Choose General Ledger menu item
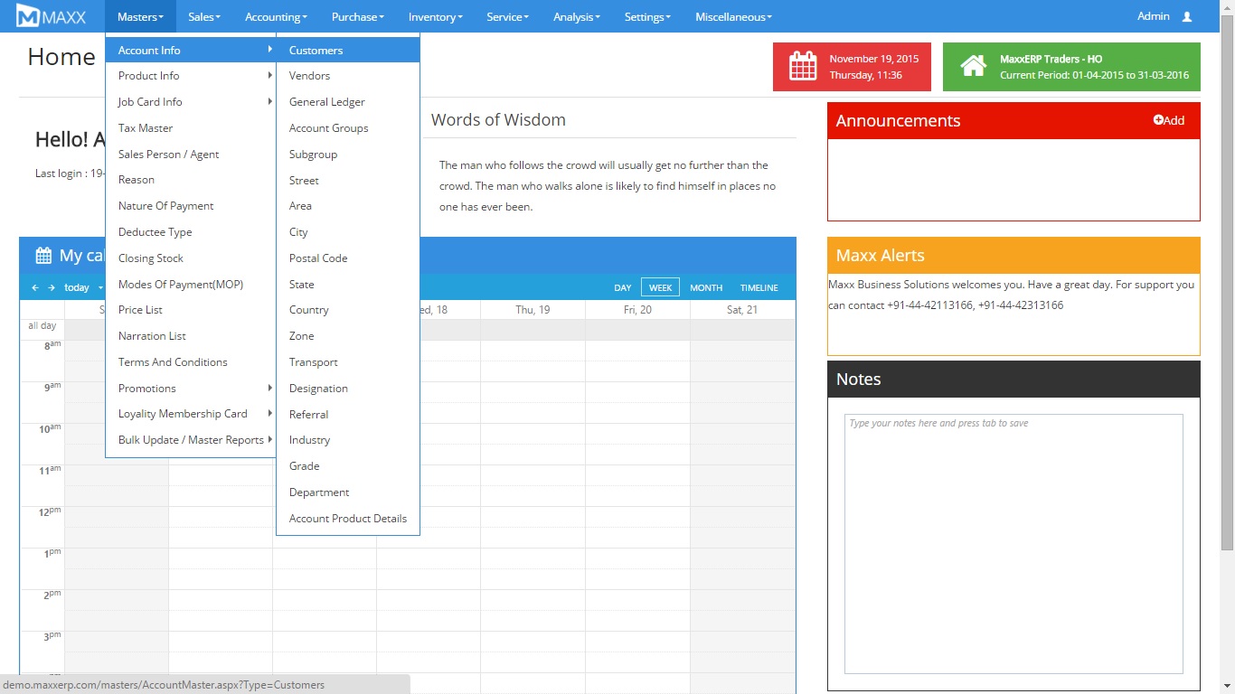1235x694 pixels. point(326,102)
